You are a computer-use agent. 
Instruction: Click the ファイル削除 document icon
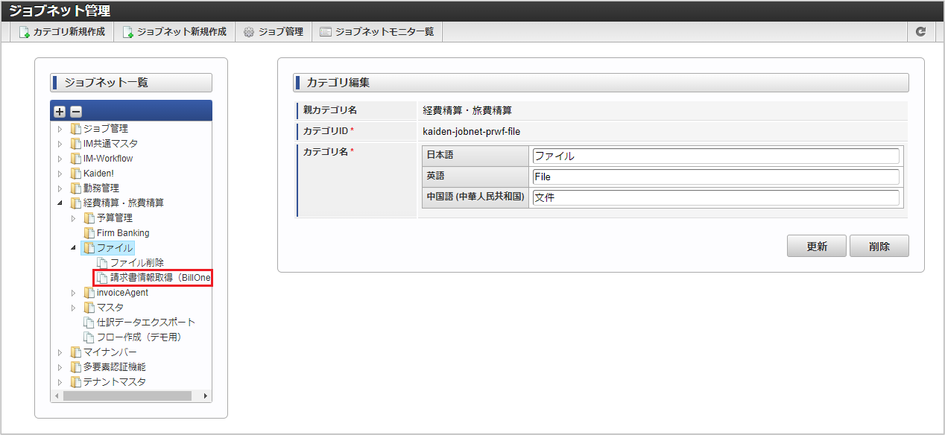(x=102, y=263)
